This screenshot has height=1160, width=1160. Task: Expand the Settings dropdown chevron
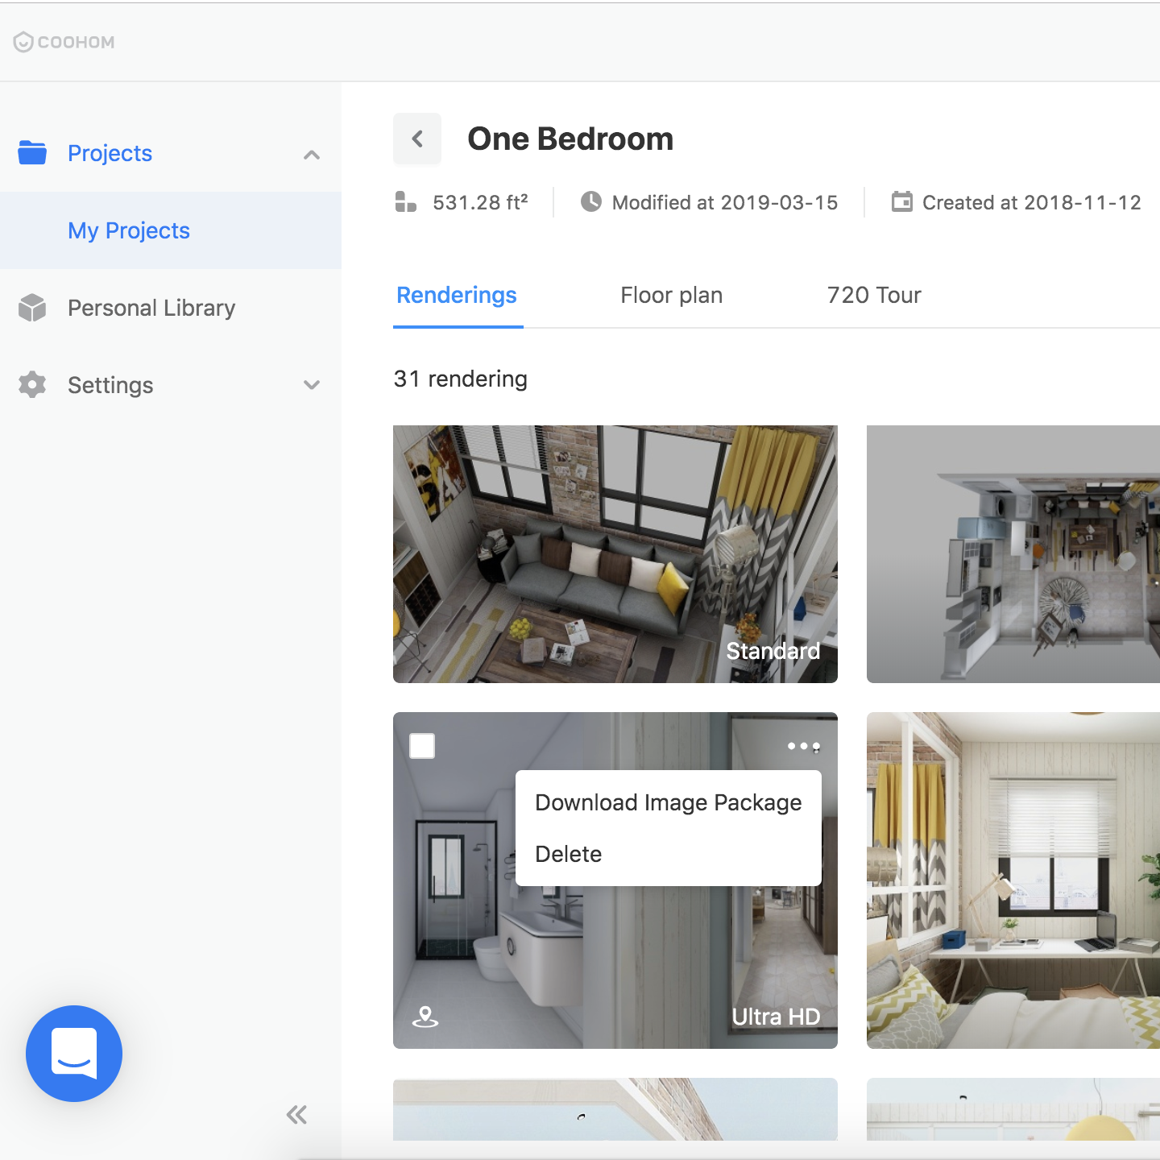[312, 385]
